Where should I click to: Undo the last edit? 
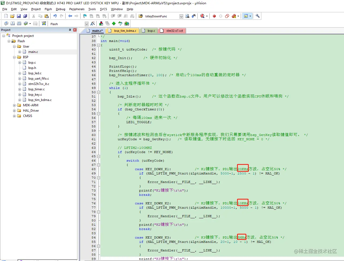(55, 16)
